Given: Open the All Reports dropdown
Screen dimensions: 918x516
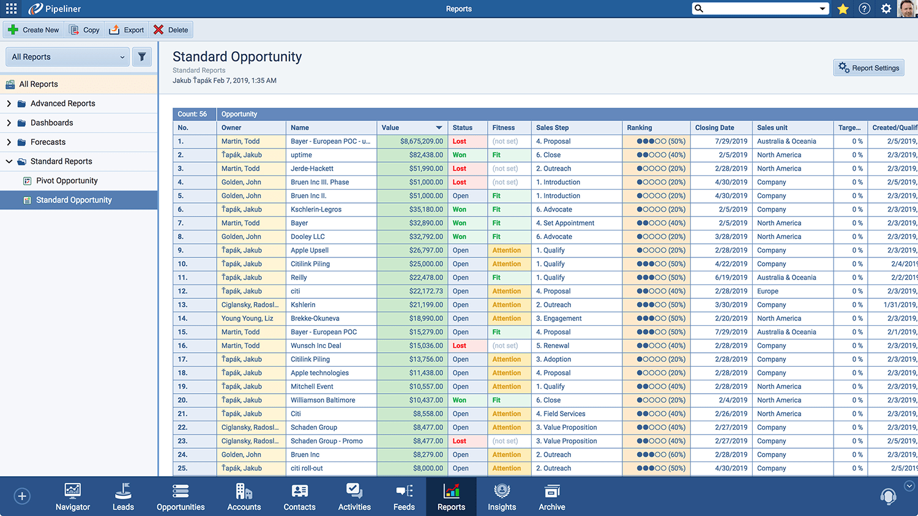Looking at the screenshot, I should pos(67,57).
